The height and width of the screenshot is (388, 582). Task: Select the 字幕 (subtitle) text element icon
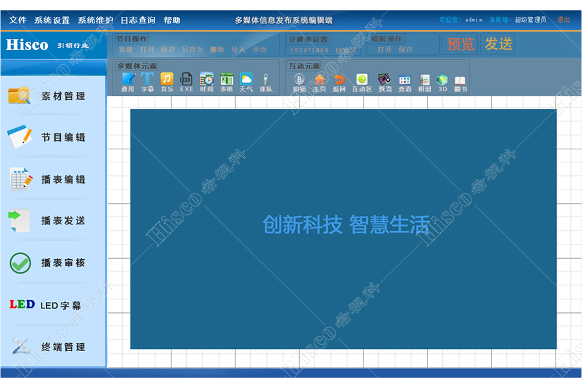tap(147, 80)
